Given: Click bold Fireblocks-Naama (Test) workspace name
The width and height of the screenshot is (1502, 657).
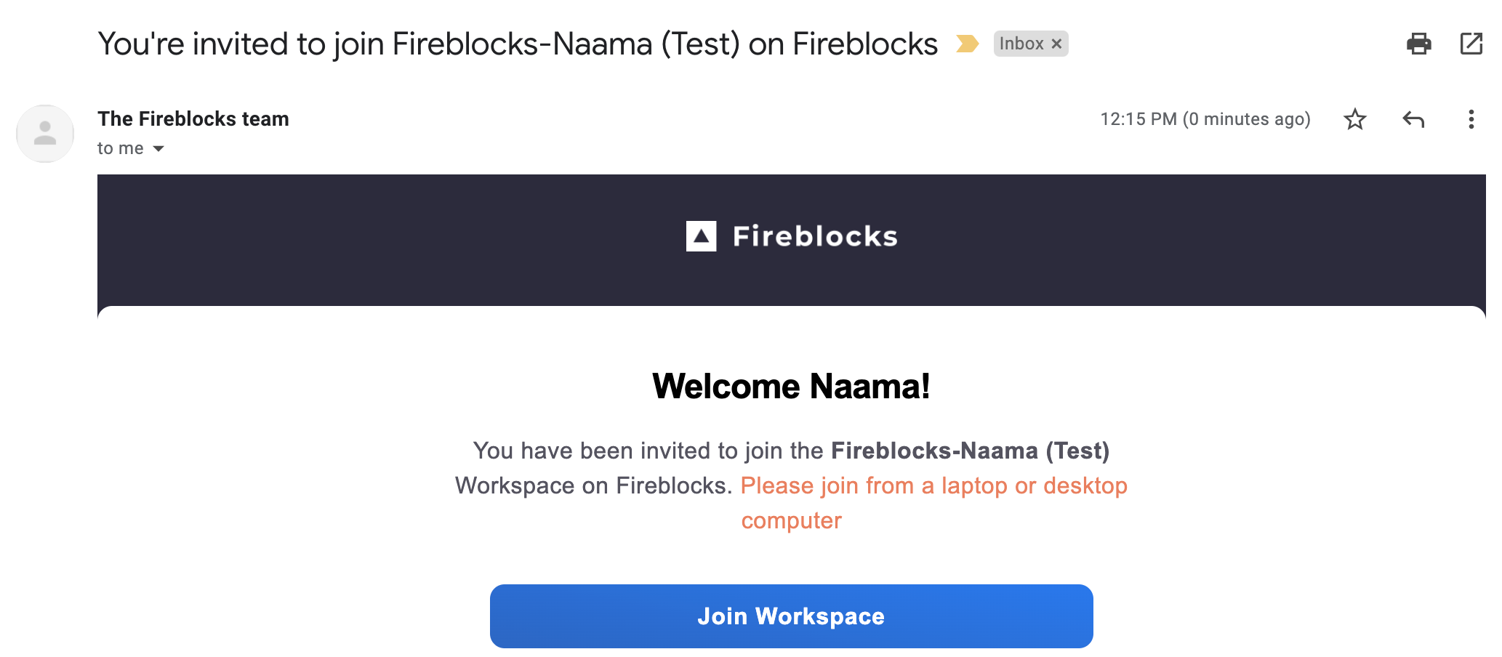Looking at the screenshot, I should click(970, 451).
